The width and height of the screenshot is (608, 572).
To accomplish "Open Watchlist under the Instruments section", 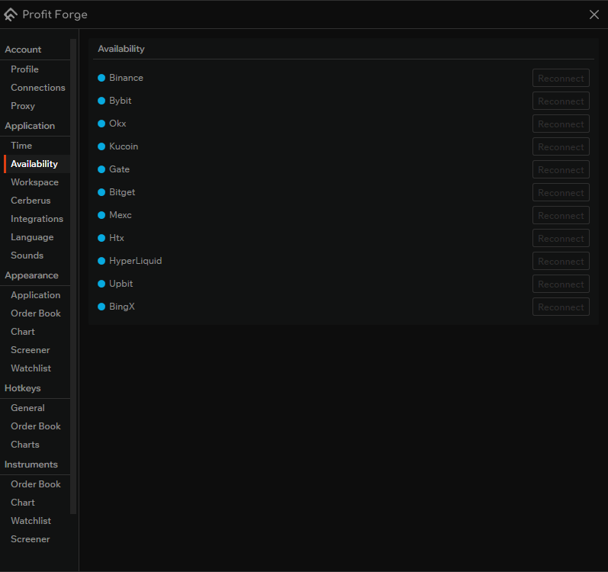I will tap(35, 521).
